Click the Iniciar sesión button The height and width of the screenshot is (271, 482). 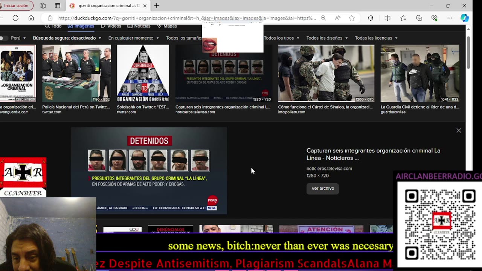click(x=16, y=6)
